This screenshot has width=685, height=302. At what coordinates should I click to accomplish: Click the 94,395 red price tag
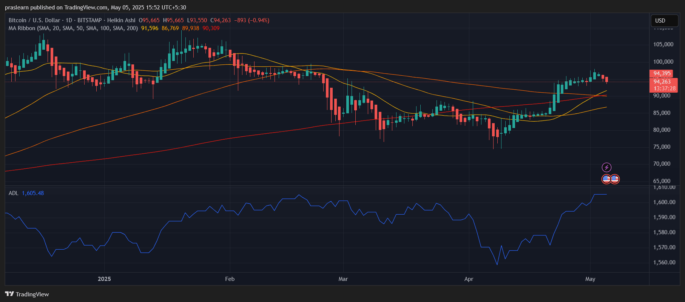(662, 73)
